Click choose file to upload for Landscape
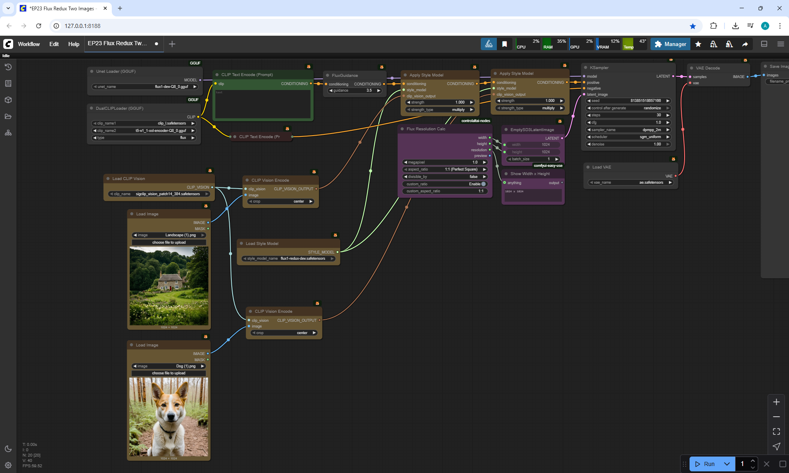Viewport: 789px width, 473px height. click(x=169, y=242)
